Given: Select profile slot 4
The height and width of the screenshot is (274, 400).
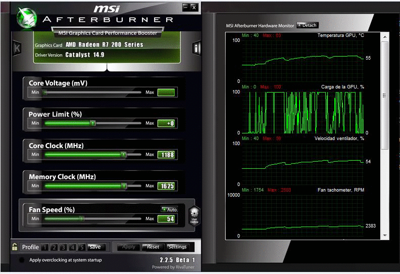Looking at the screenshot, I should click(72, 247).
